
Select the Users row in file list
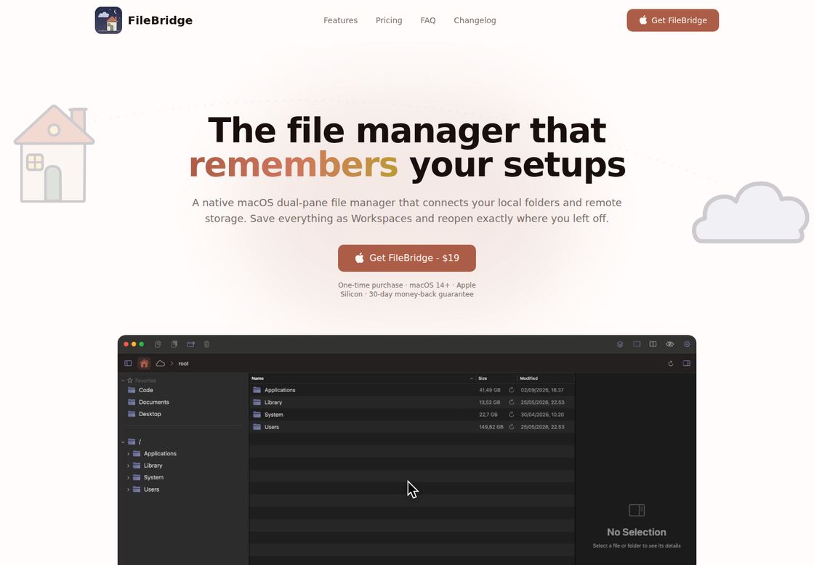click(x=411, y=427)
